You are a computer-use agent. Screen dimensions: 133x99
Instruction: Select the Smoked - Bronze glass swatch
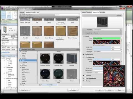point(45,59)
